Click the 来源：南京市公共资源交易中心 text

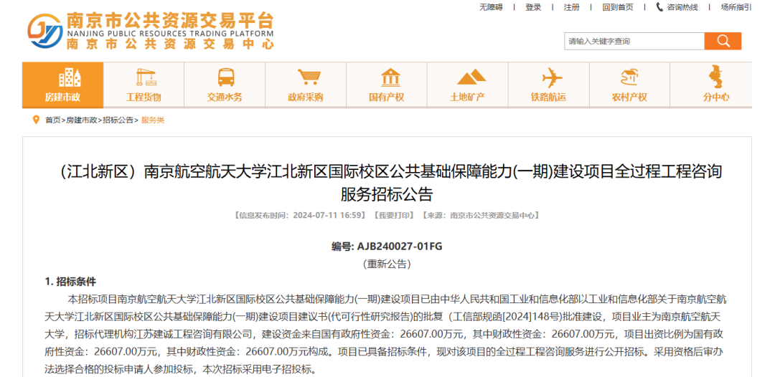pyautogui.click(x=480, y=215)
